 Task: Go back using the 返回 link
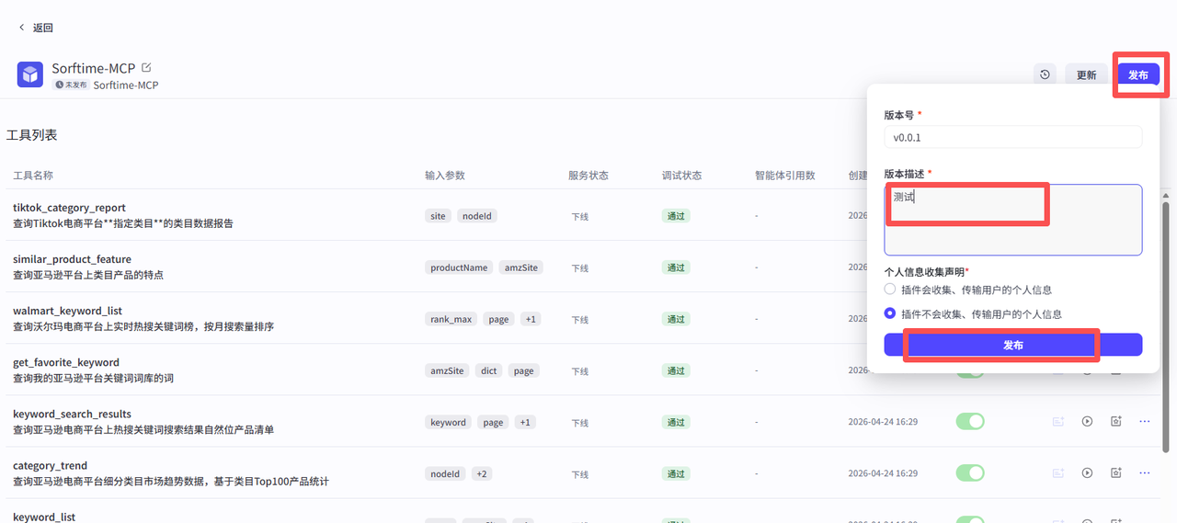[36, 28]
